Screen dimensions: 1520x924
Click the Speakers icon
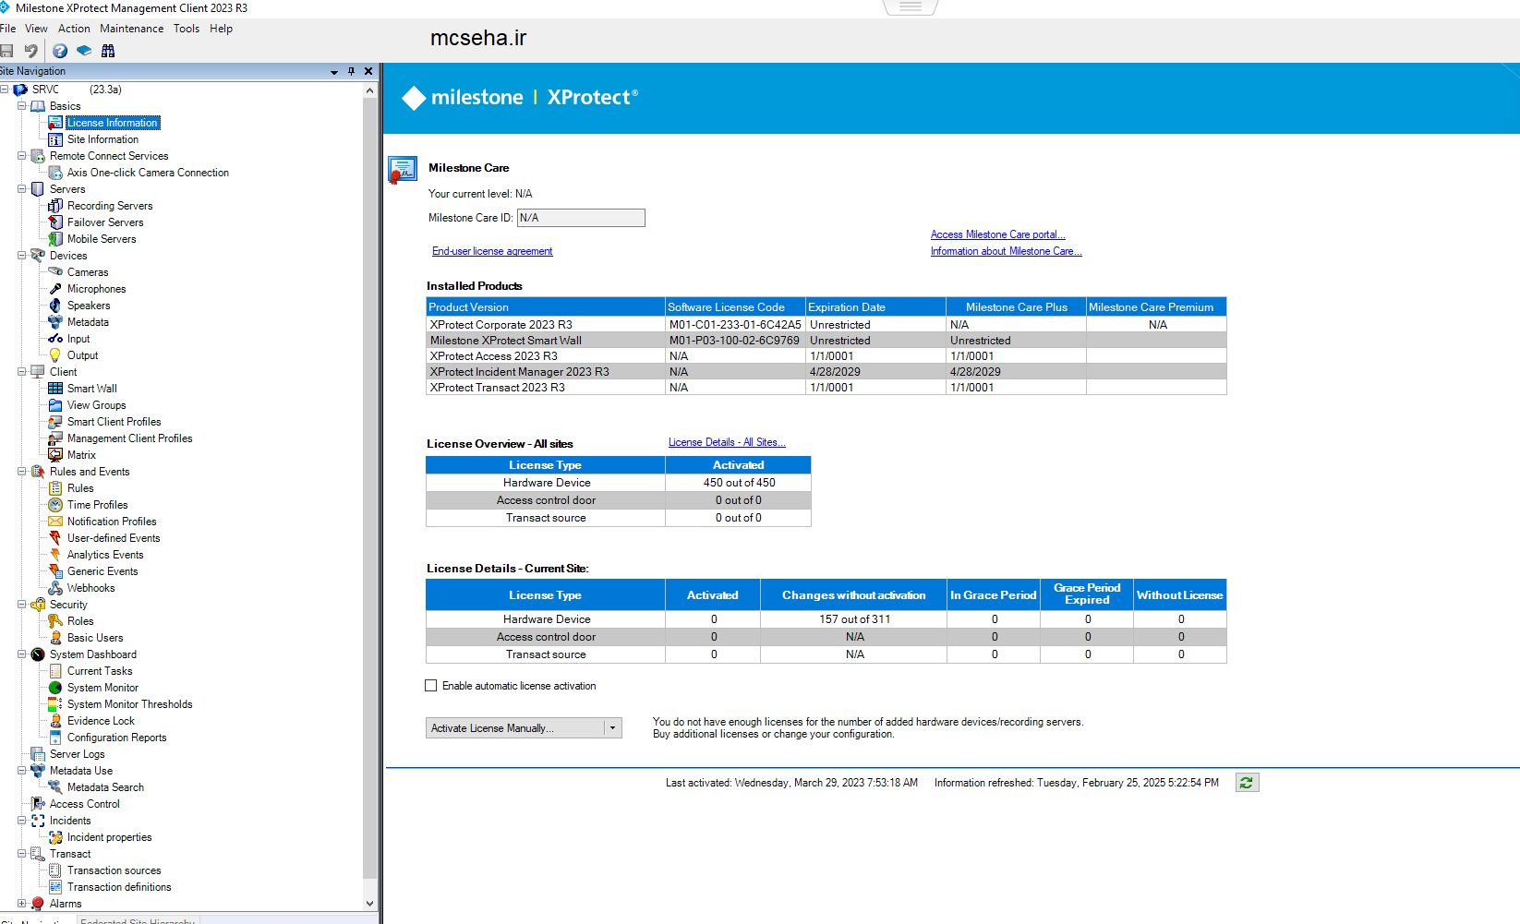(x=55, y=306)
